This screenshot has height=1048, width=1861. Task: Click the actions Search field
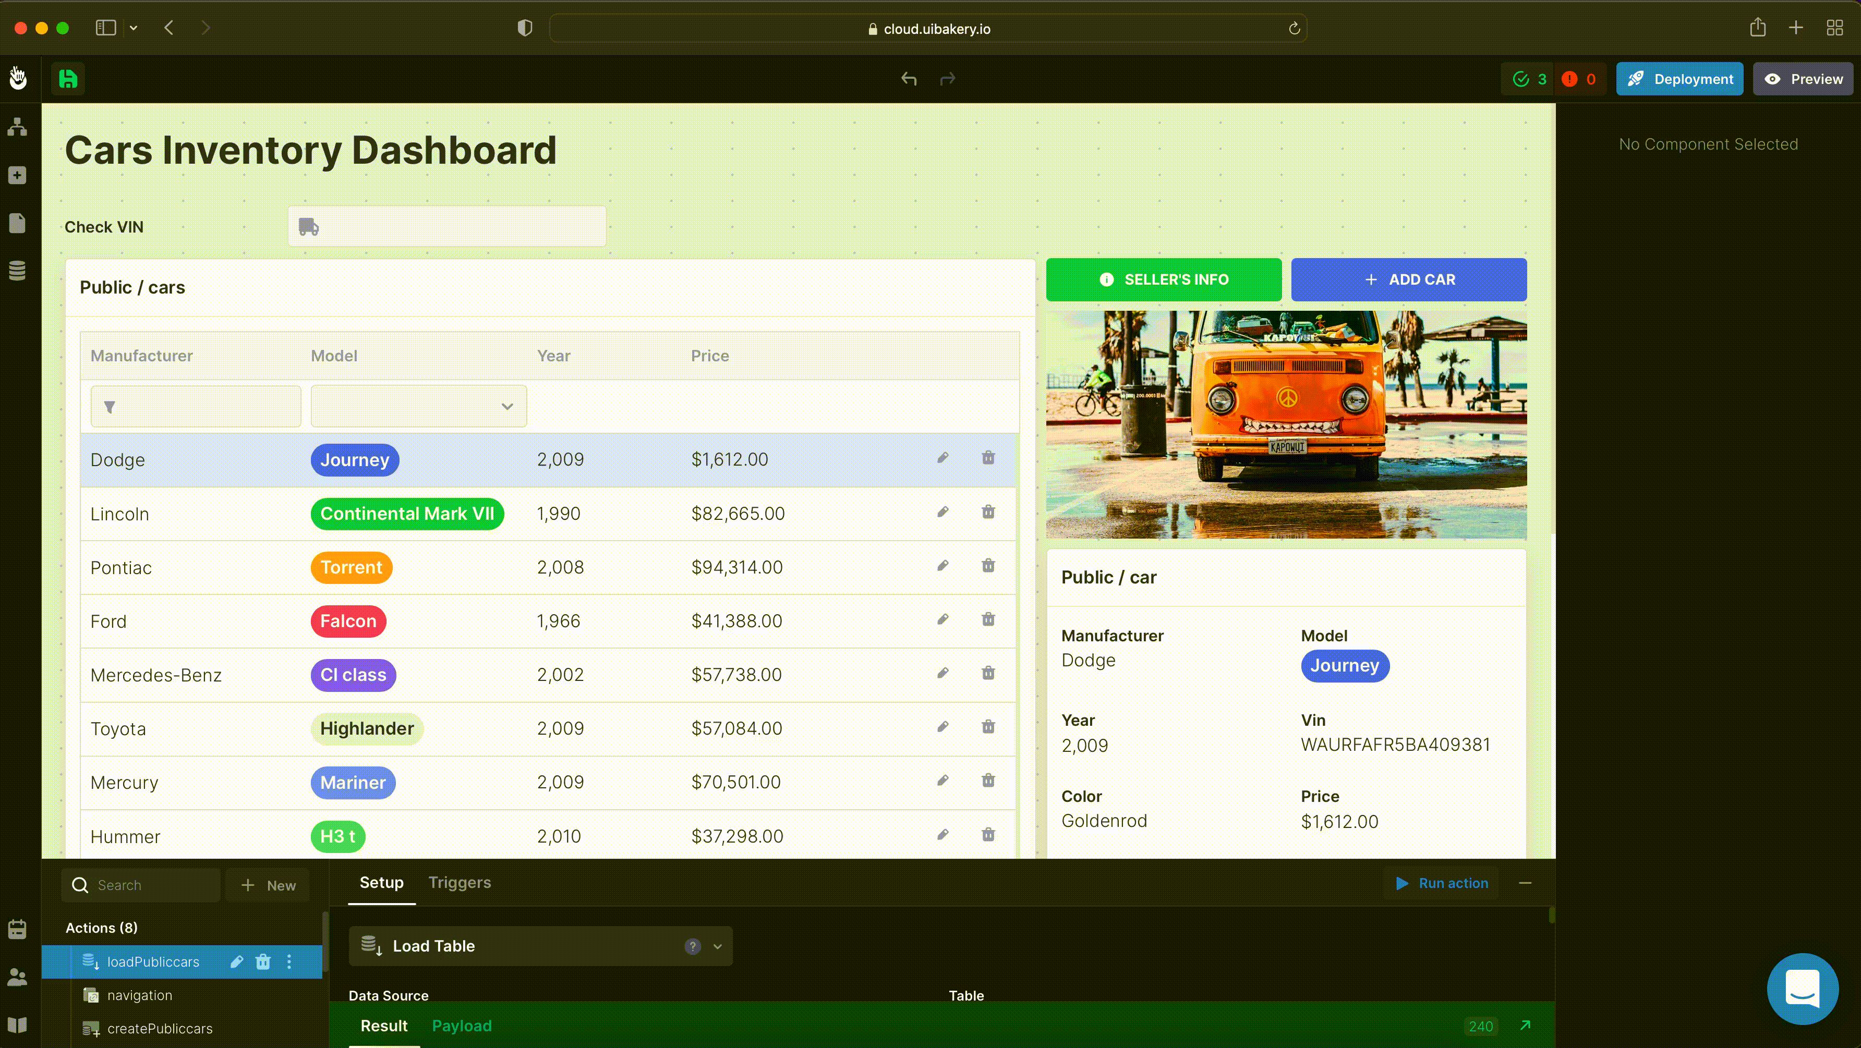pos(141,885)
